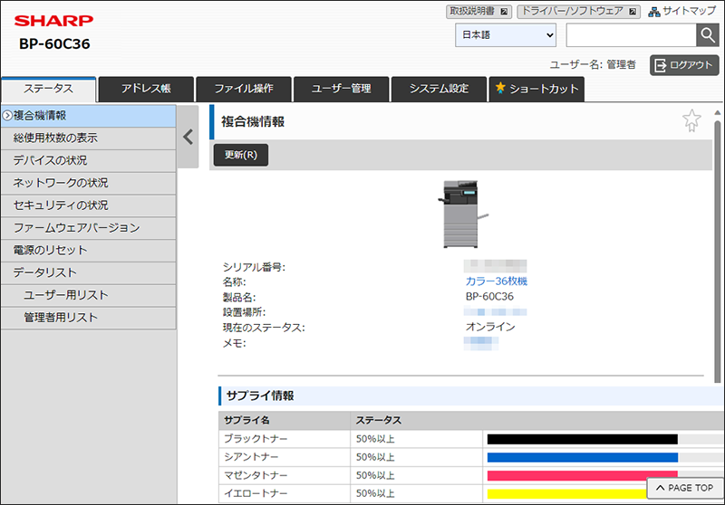
Task: Click the カラー36枚機 device name link
Action: coord(496,281)
